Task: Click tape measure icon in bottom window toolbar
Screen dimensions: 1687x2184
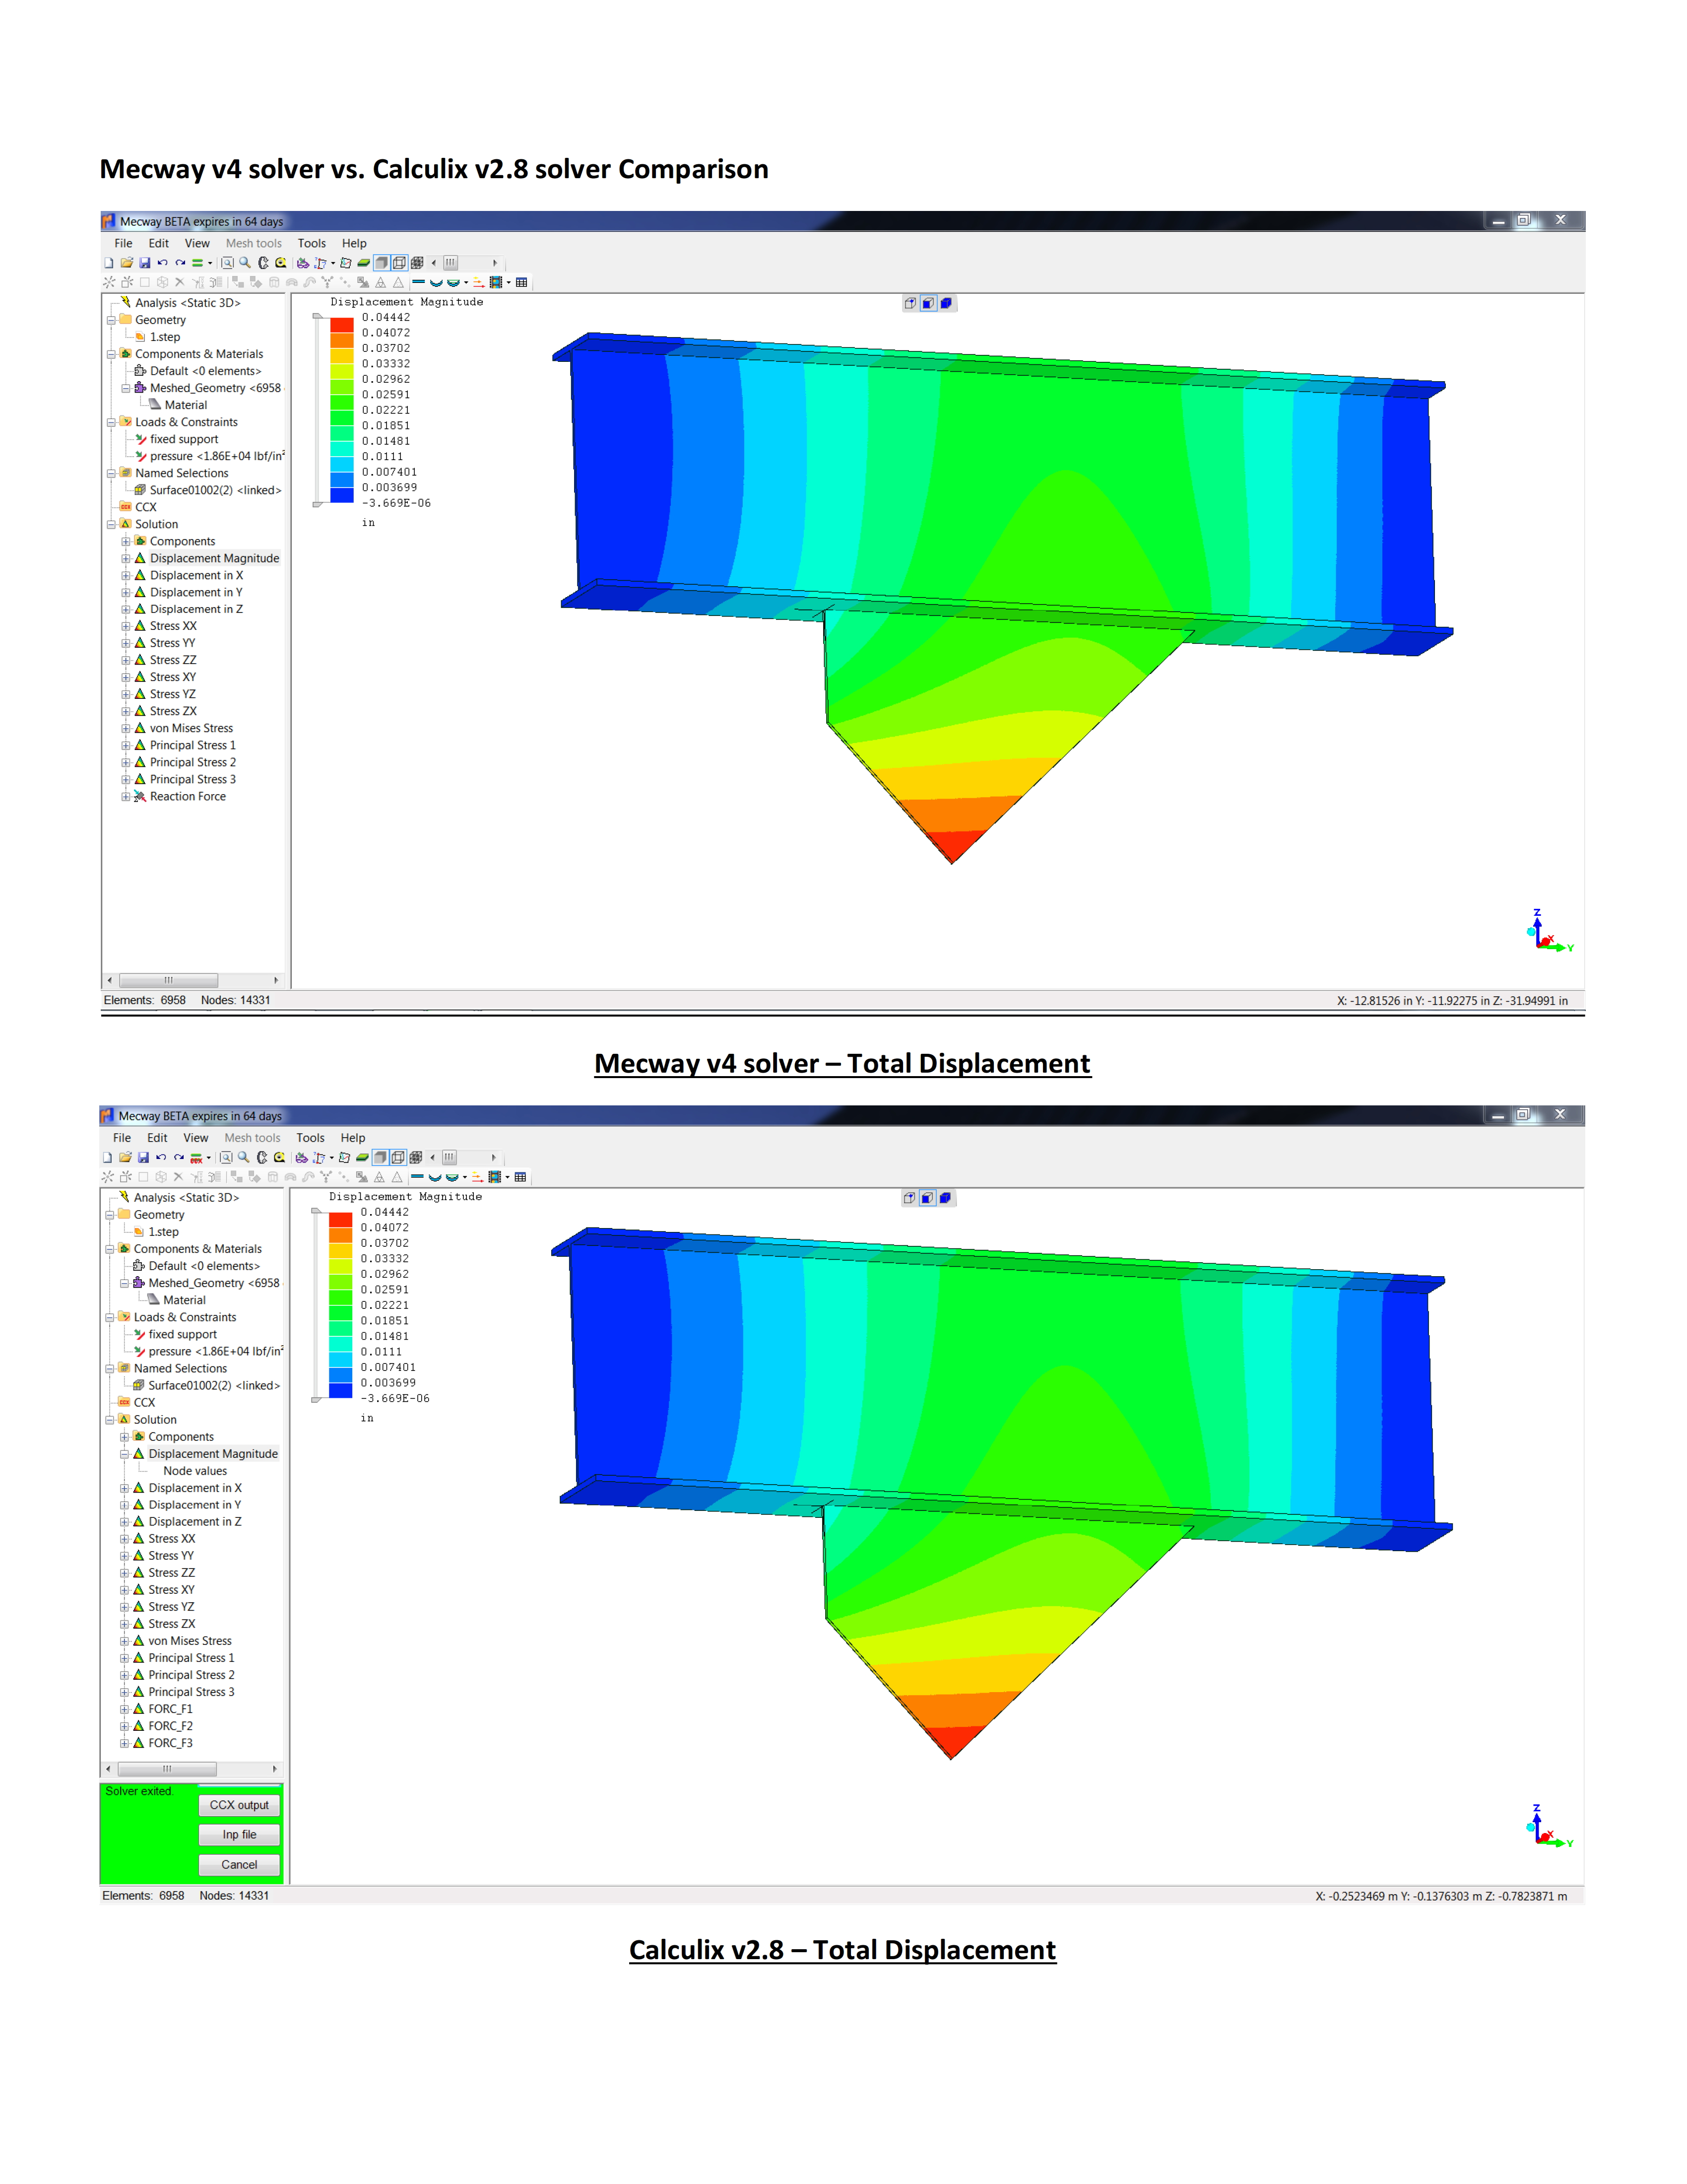Action: coord(280,1158)
